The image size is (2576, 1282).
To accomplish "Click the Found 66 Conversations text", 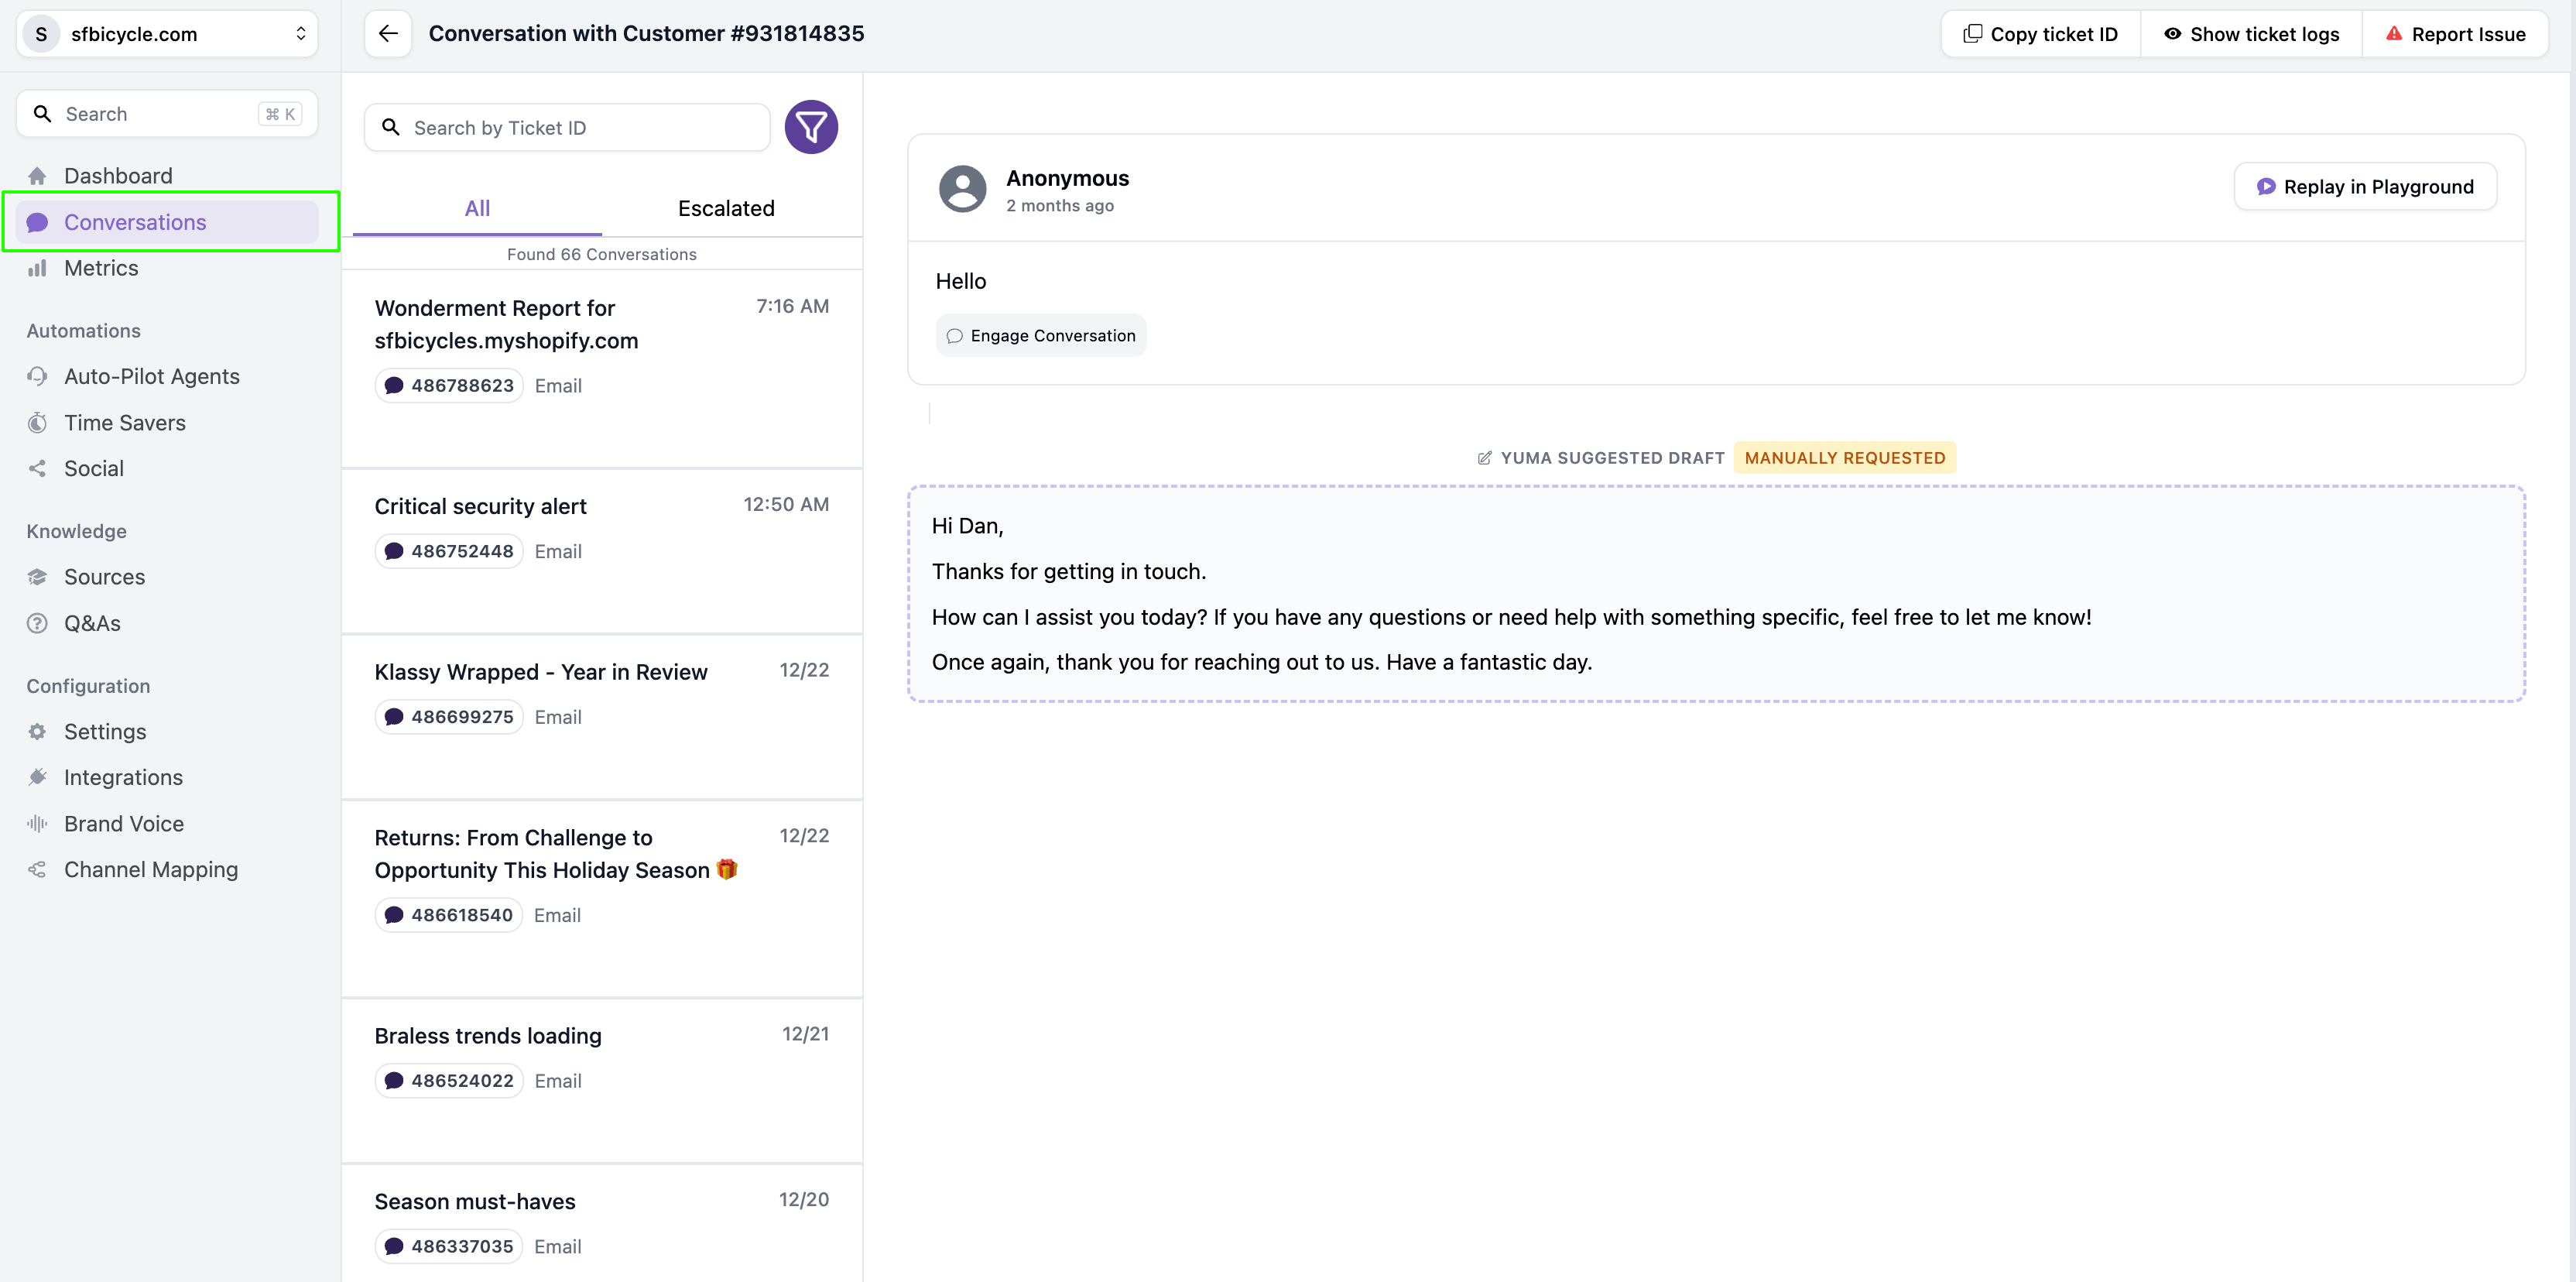I will pyautogui.click(x=602, y=254).
